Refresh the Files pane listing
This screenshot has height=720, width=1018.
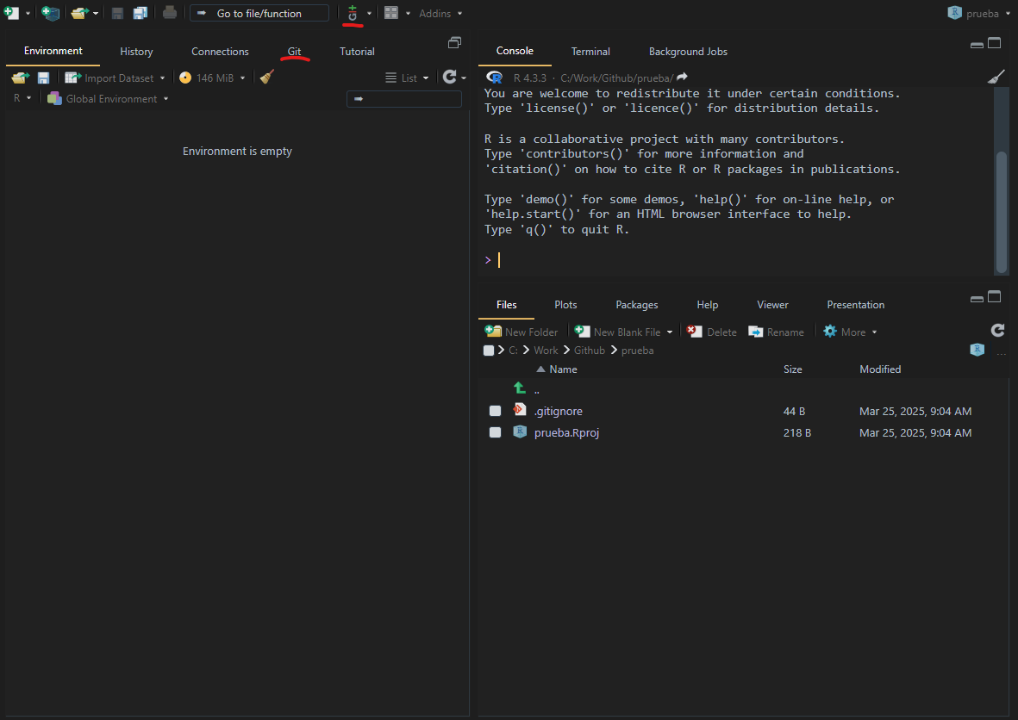tap(998, 331)
